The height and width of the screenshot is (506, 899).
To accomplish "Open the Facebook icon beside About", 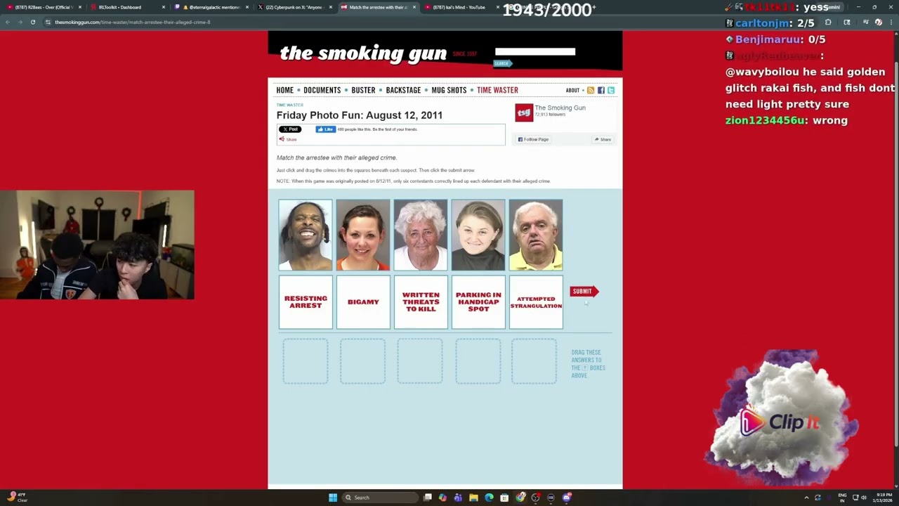I will click(x=601, y=90).
